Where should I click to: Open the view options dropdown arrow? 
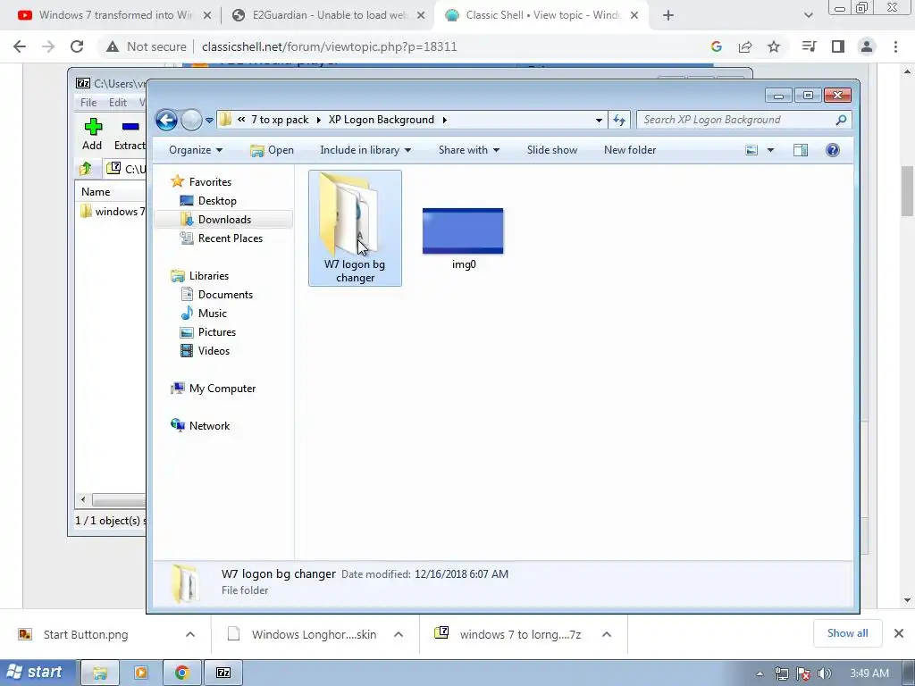pyautogui.click(x=770, y=150)
